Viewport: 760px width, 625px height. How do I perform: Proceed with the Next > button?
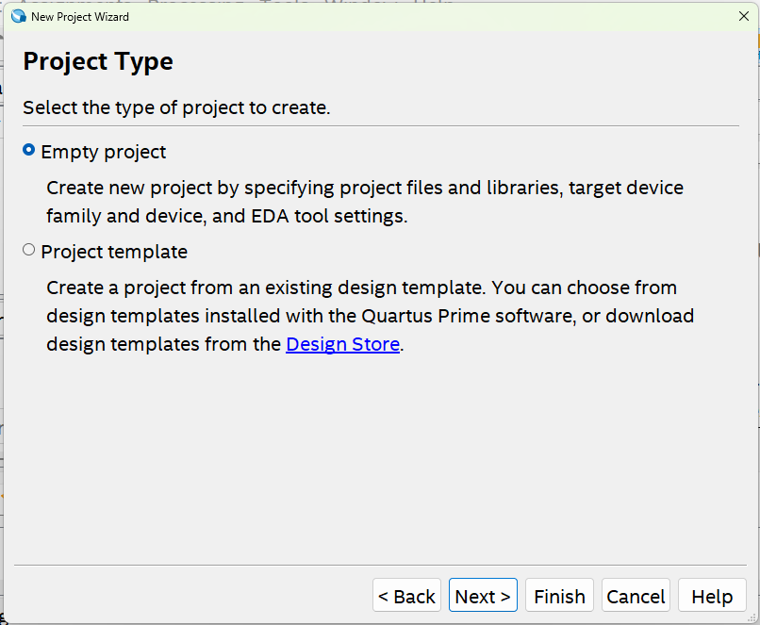click(483, 596)
